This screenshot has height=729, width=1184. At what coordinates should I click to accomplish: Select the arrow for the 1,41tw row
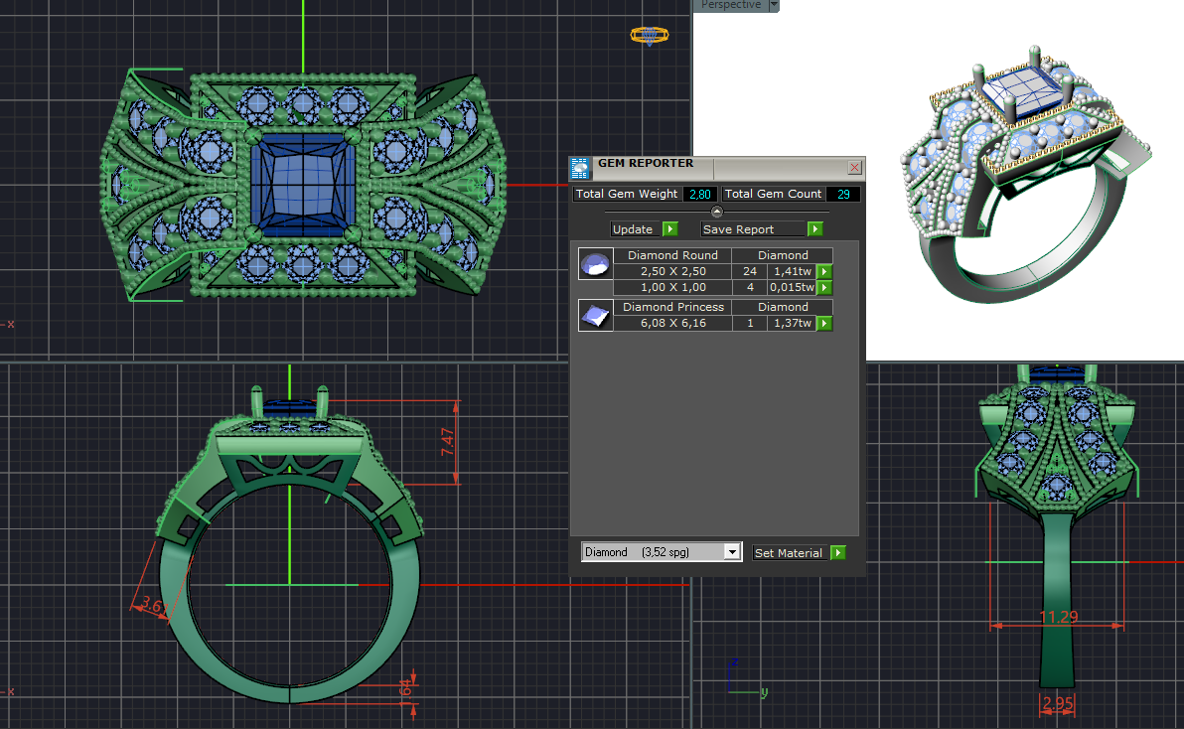click(x=824, y=271)
